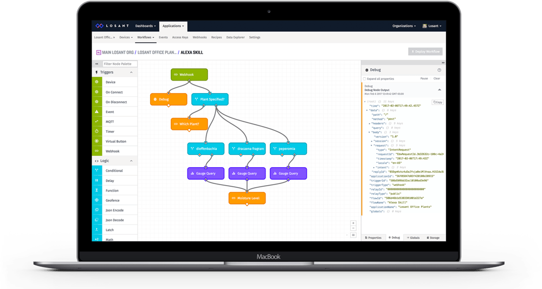The width and height of the screenshot is (542, 289).
Task: Switch to the Properties panel tab
Action: click(373, 238)
